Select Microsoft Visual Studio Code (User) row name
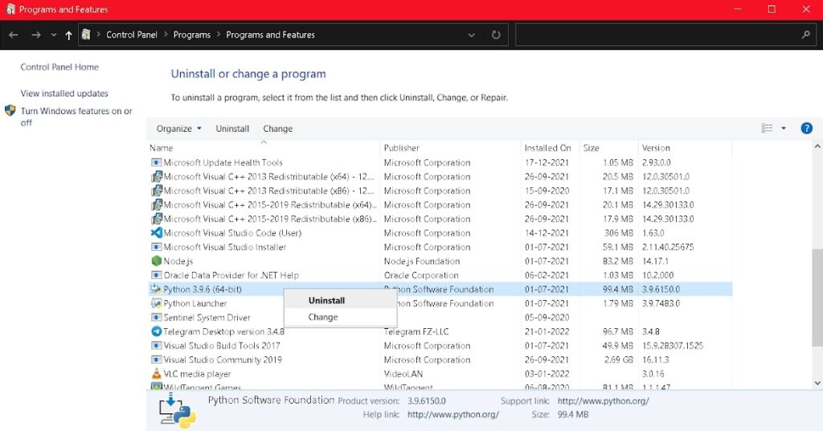Screen dimensions: 823x431 tap(232, 233)
